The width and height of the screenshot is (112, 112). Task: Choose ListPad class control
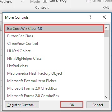pyautogui.click(x=54, y=66)
